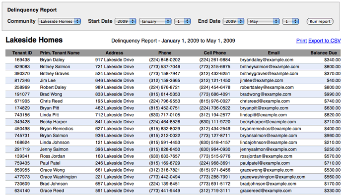
Task: Open the End Date year dropdown
Action: pyautogui.click(x=233, y=21)
